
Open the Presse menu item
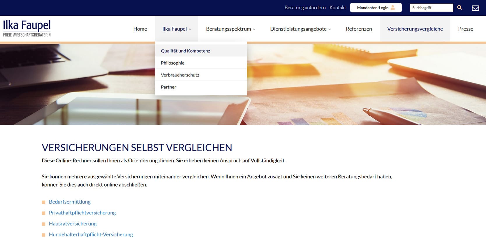[465, 29]
